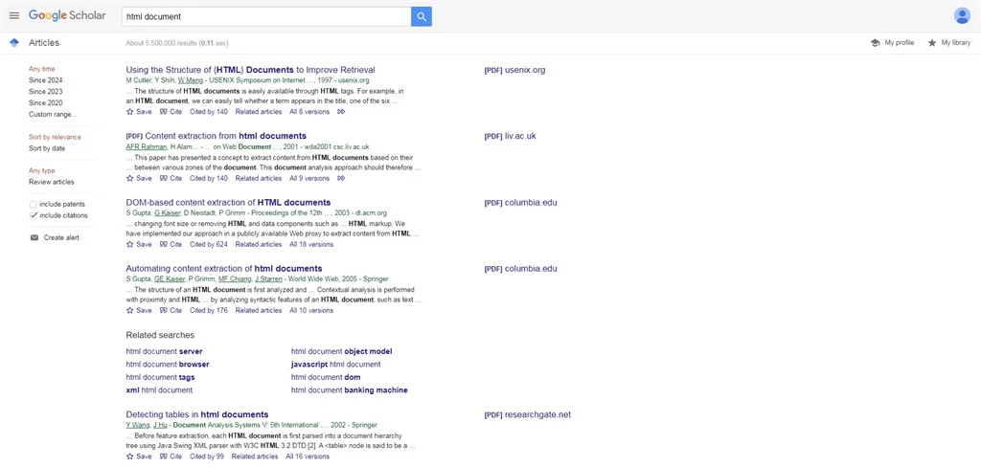Related search html document server

[x=164, y=351]
